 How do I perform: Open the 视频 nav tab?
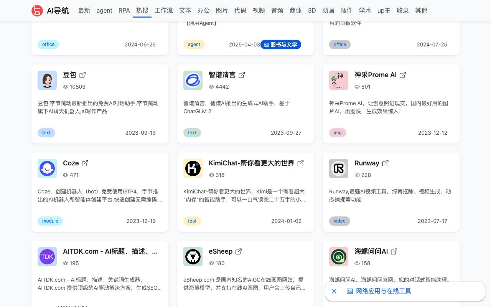click(259, 11)
